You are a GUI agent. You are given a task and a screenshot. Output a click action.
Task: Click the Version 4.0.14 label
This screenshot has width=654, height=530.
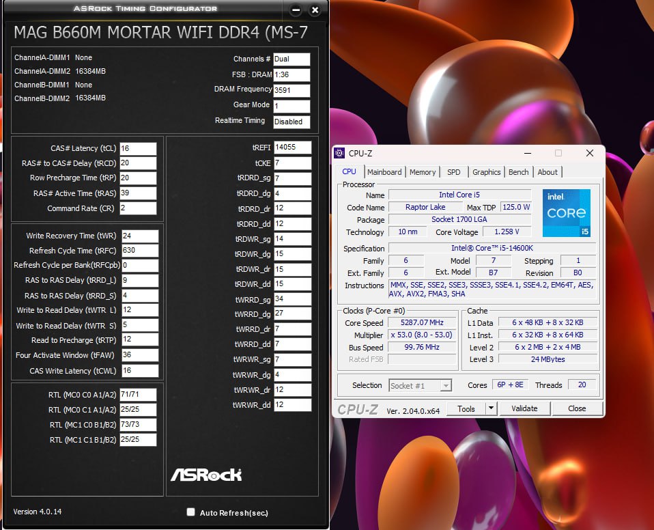[37, 512]
